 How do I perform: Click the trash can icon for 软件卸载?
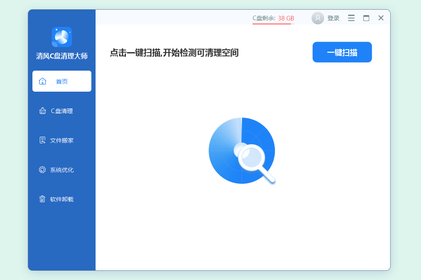43,199
